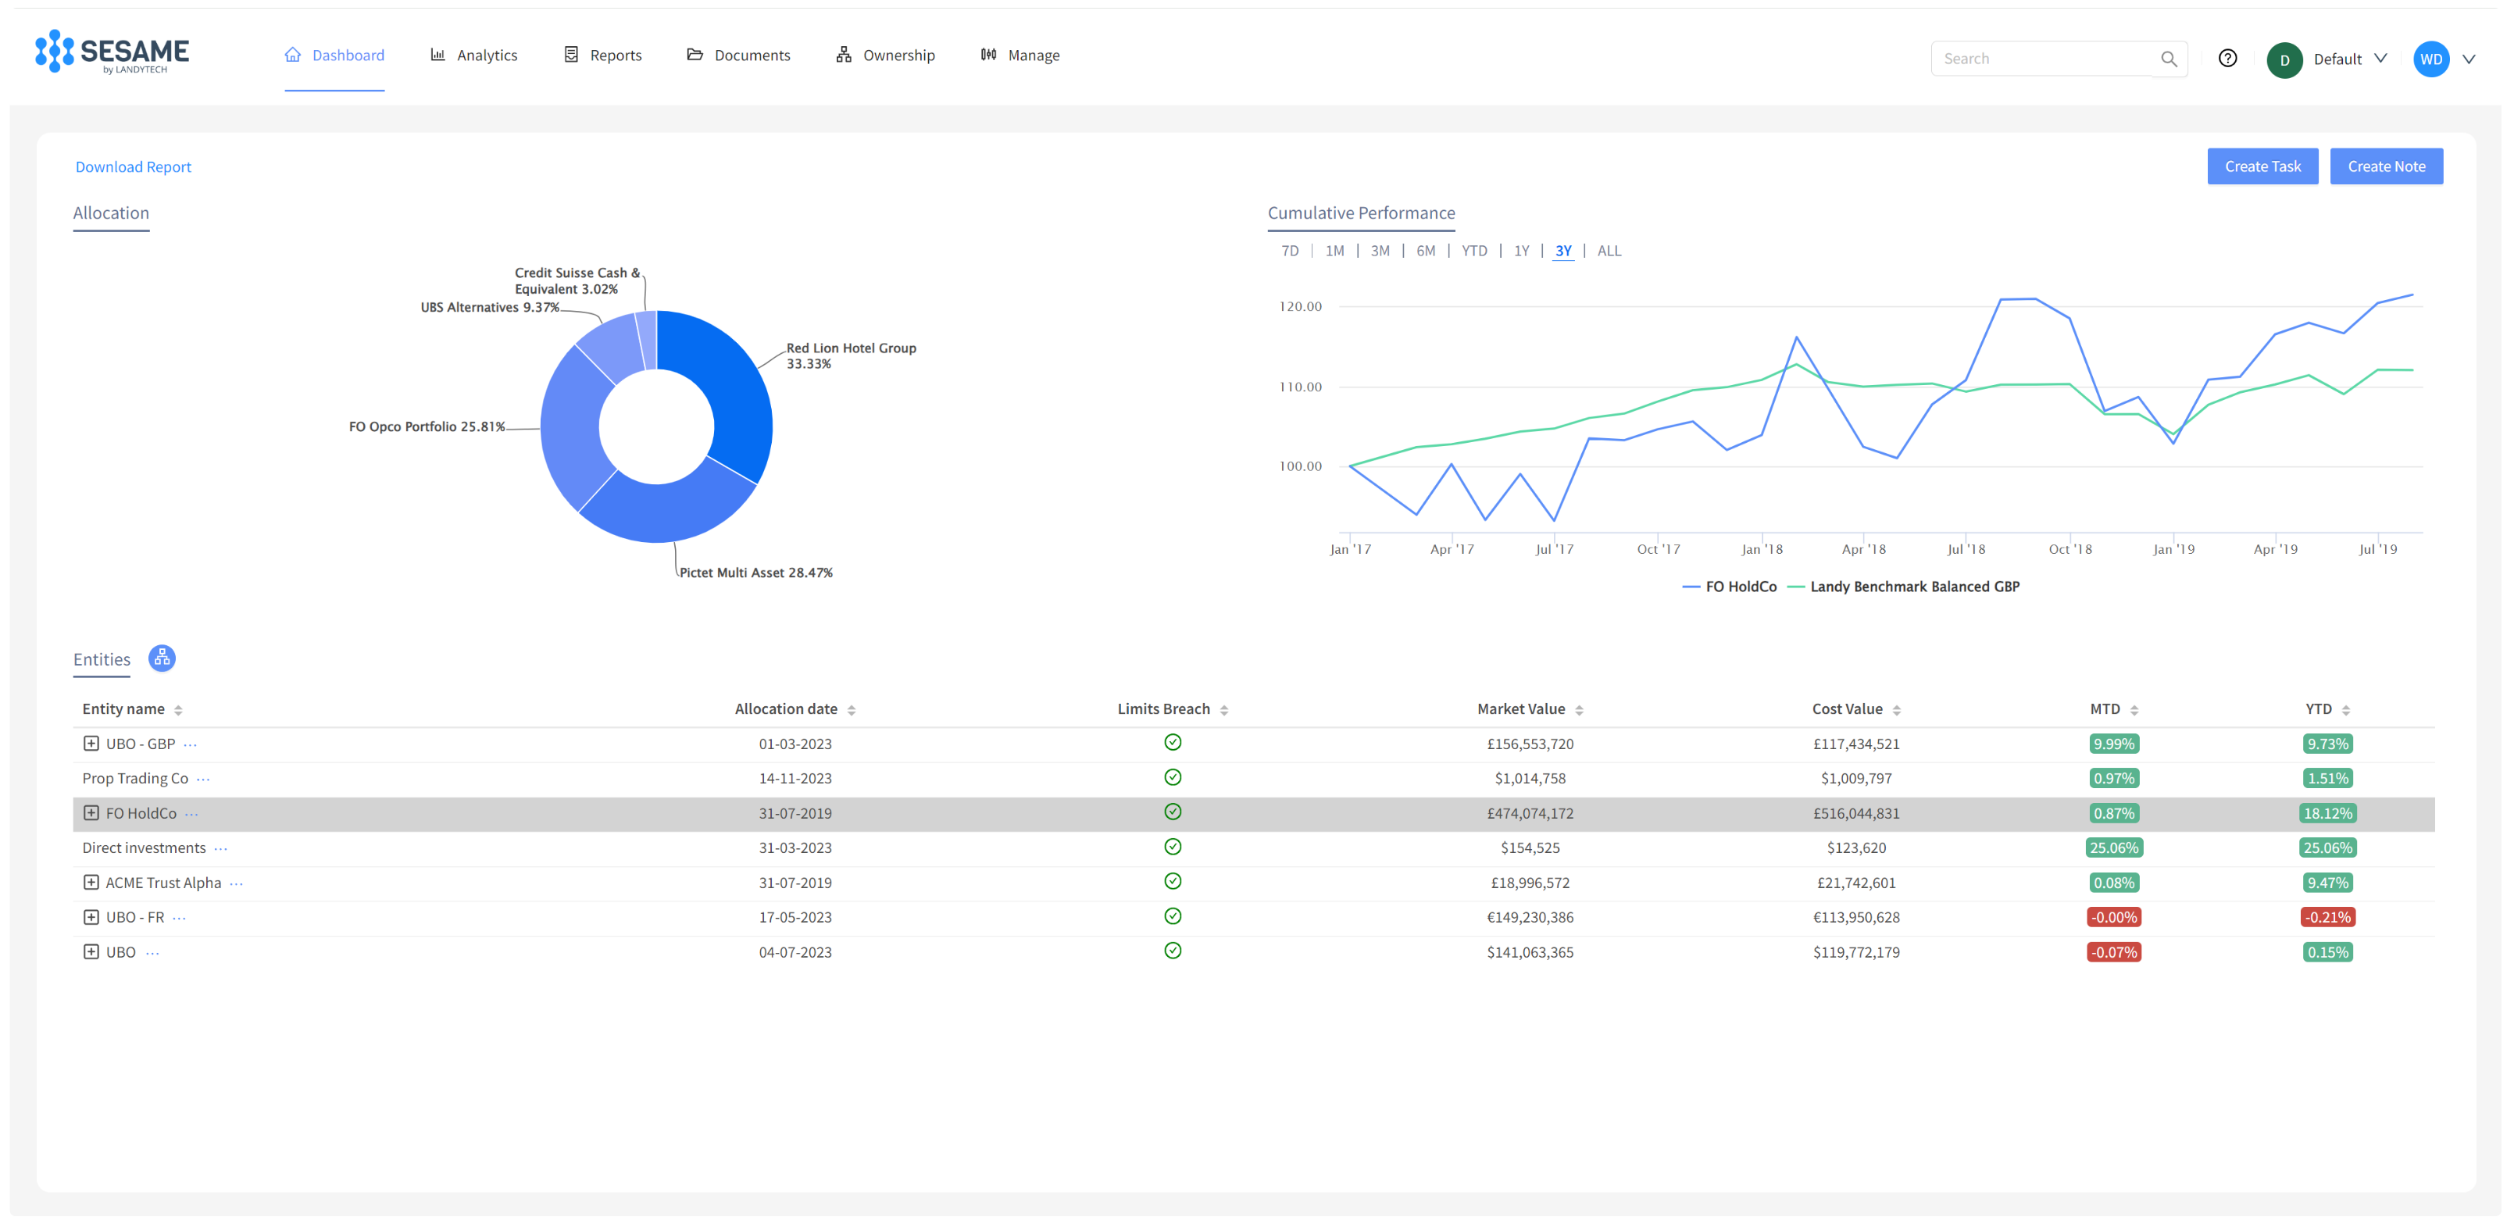Open the Documents menu
Image resolution: width=2507 pixels, height=1224 pixels.
click(739, 55)
